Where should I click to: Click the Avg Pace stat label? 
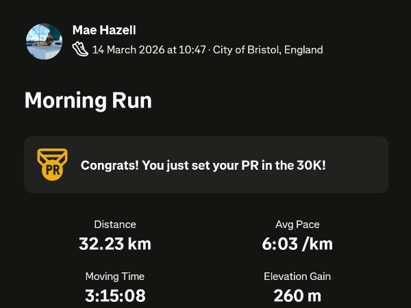tap(297, 224)
